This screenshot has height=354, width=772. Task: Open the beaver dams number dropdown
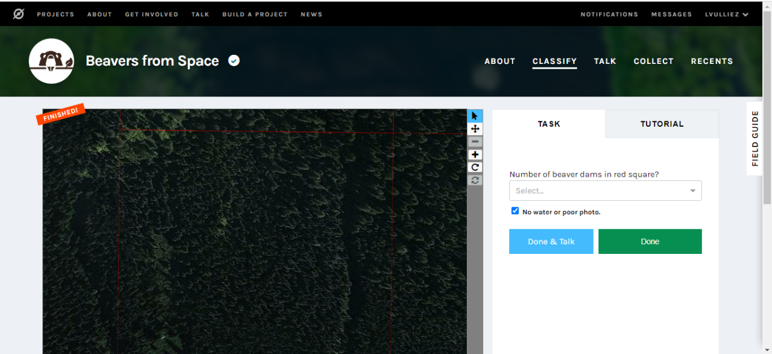pos(606,191)
